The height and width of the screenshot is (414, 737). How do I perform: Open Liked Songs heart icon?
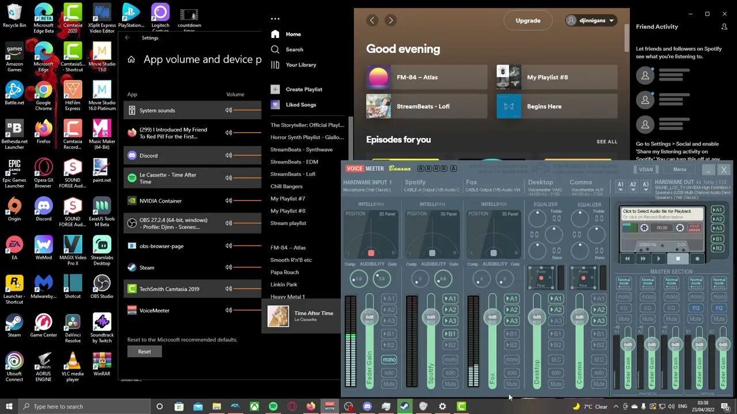pyautogui.click(x=275, y=105)
